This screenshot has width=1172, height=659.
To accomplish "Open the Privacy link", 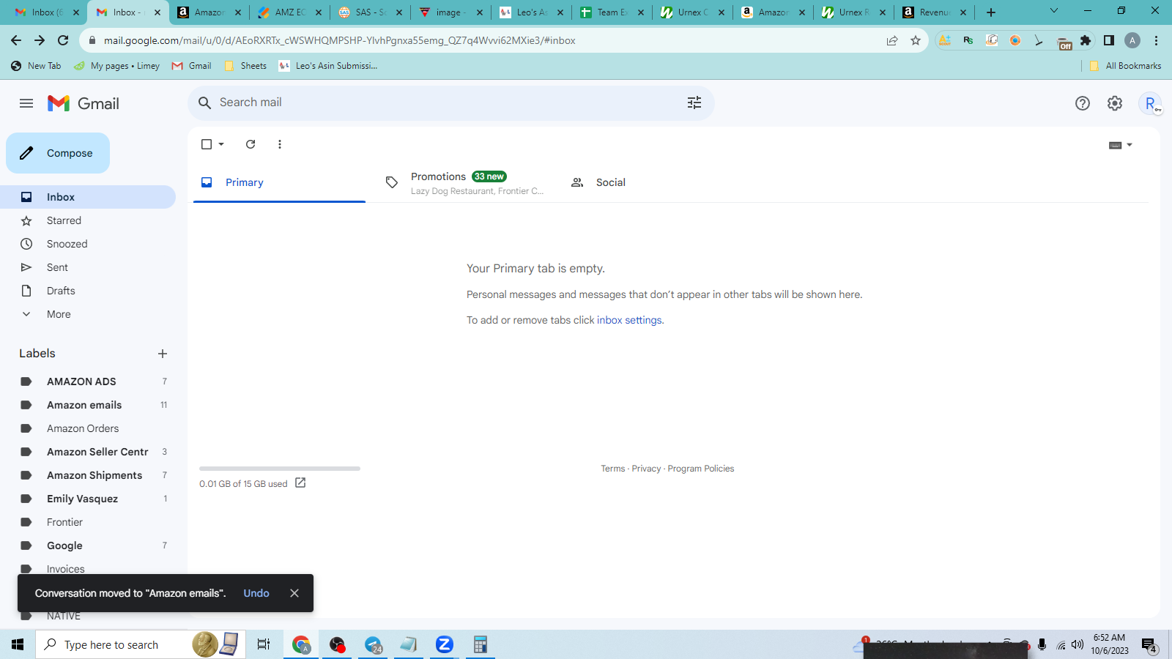I will point(646,469).
